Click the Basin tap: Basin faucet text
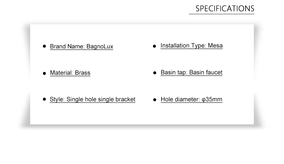The width and height of the screenshot is (284, 164). (x=191, y=72)
